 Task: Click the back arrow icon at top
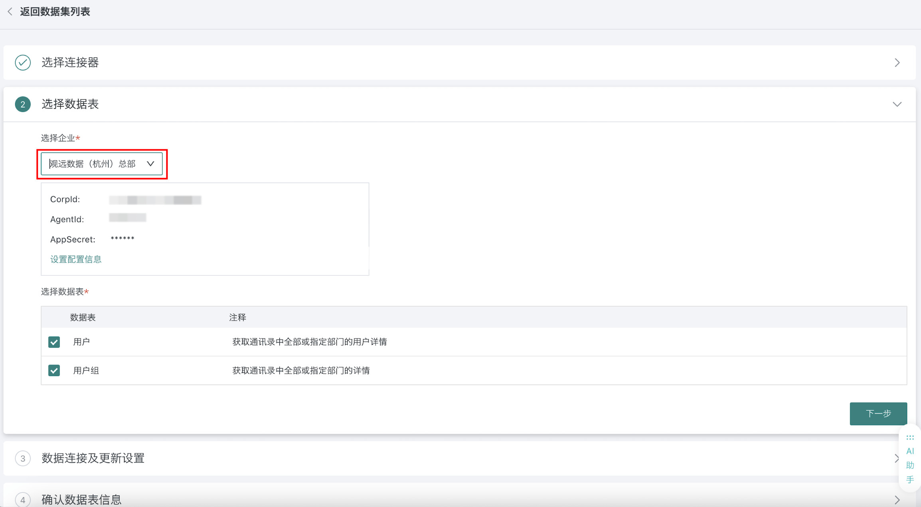[x=10, y=12]
